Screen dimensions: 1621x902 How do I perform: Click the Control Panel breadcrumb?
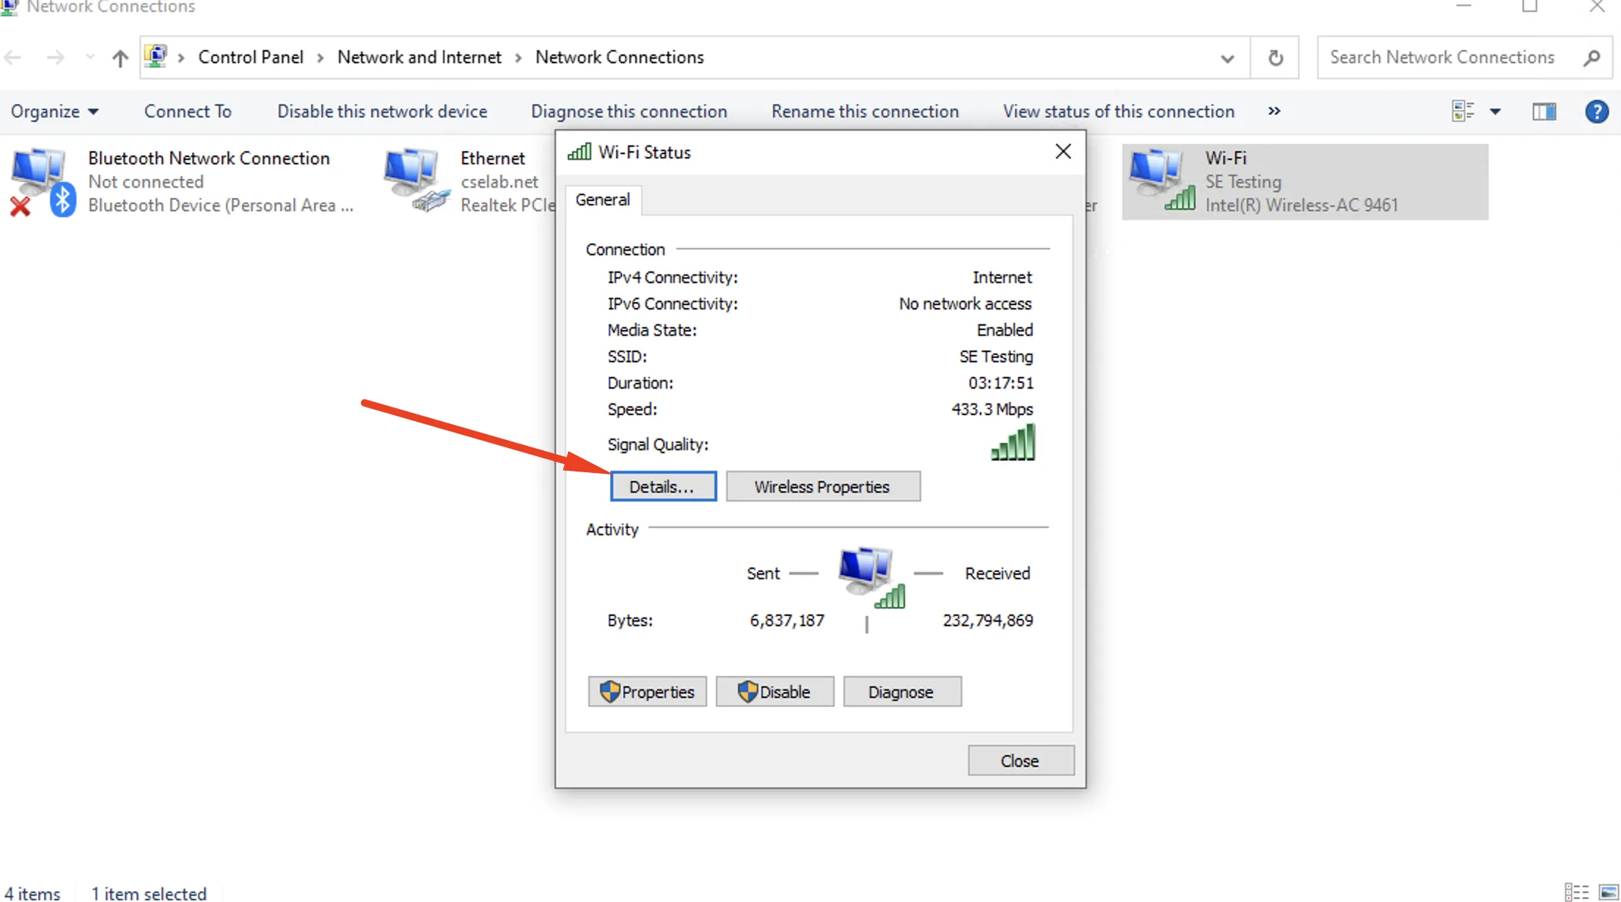click(x=250, y=57)
